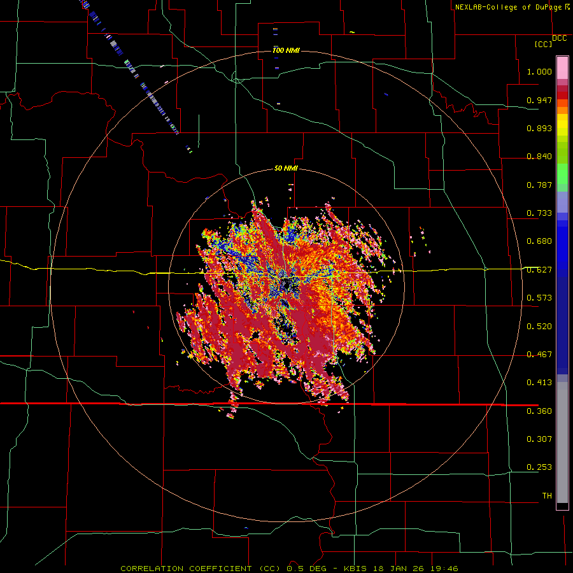
Task: Click the [CC] units label
Action: coord(543,44)
